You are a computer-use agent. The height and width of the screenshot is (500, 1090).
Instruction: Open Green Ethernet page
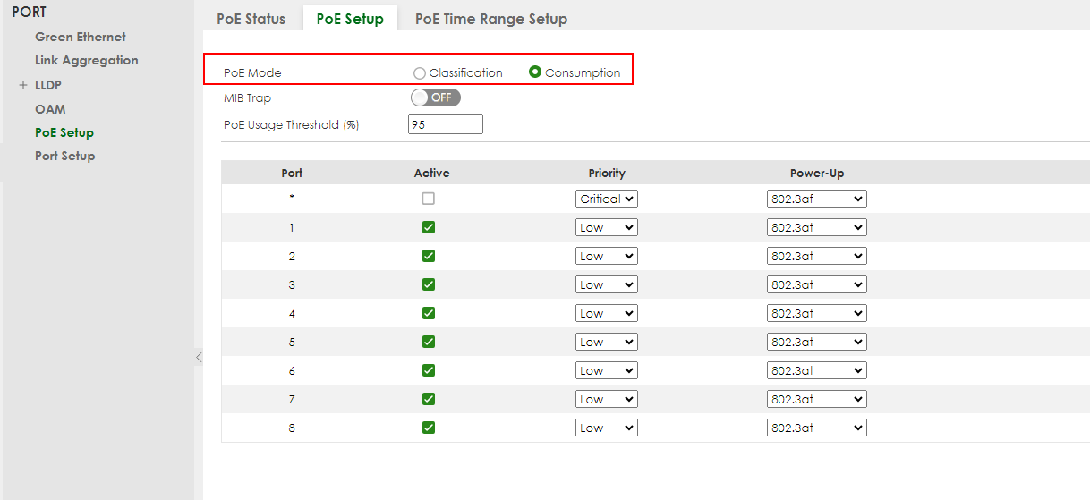coord(81,37)
